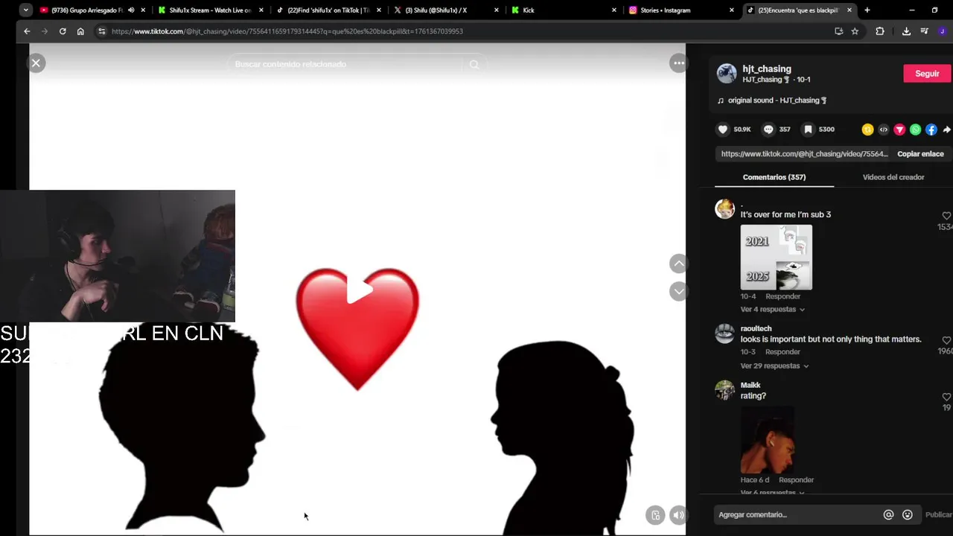Open the photo attached to Maikk's comment
Viewport: 953px width, 536px height.
[x=767, y=439]
